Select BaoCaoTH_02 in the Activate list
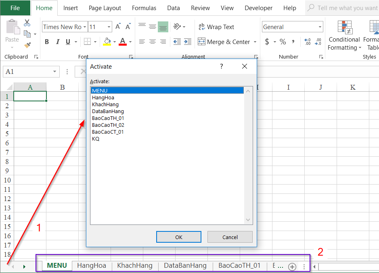 pos(167,125)
